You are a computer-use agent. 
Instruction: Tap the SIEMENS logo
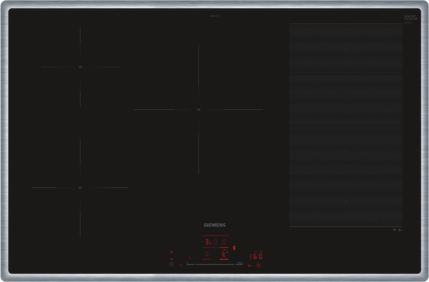(x=214, y=225)
